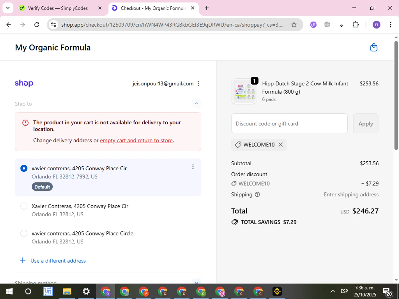Screen dimensions: 399x299
Task: Click the My Organic Formula store title
Action: [x=53, y=48]
